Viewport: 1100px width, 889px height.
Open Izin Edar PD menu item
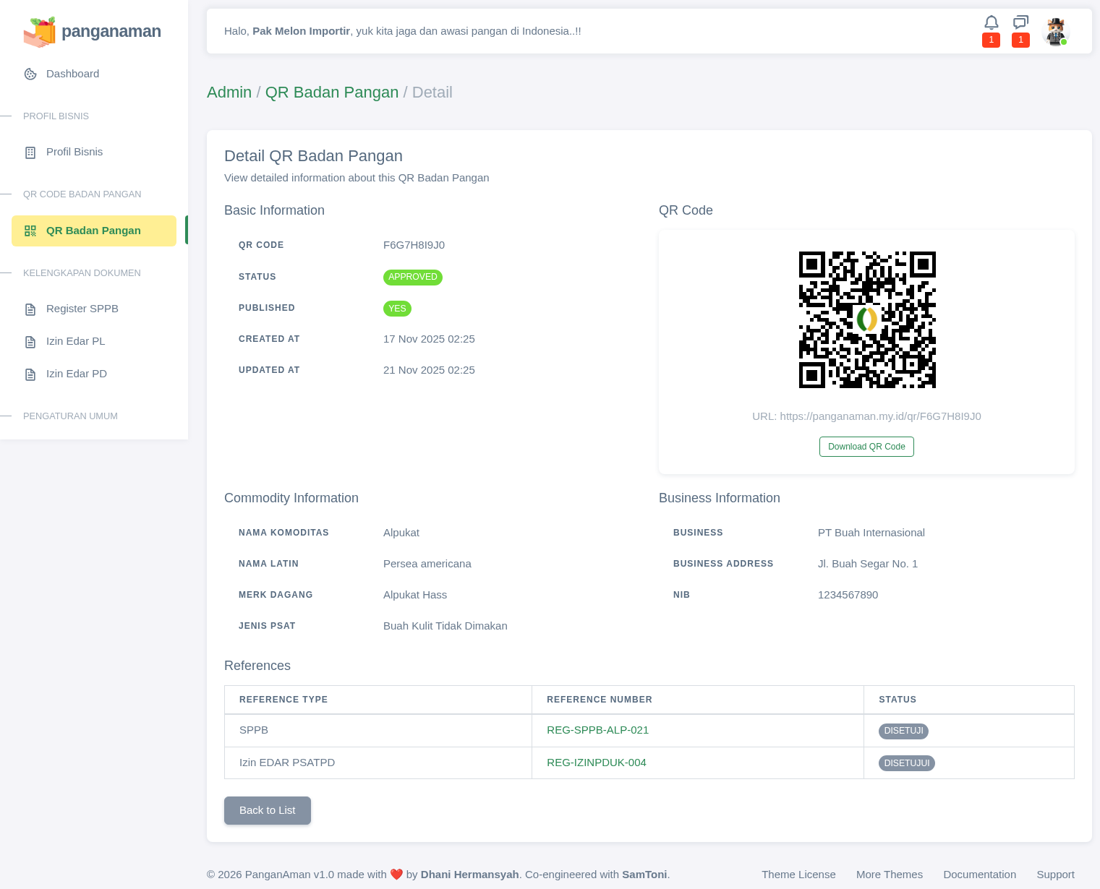pyautogui.click(x=94, y=374)
